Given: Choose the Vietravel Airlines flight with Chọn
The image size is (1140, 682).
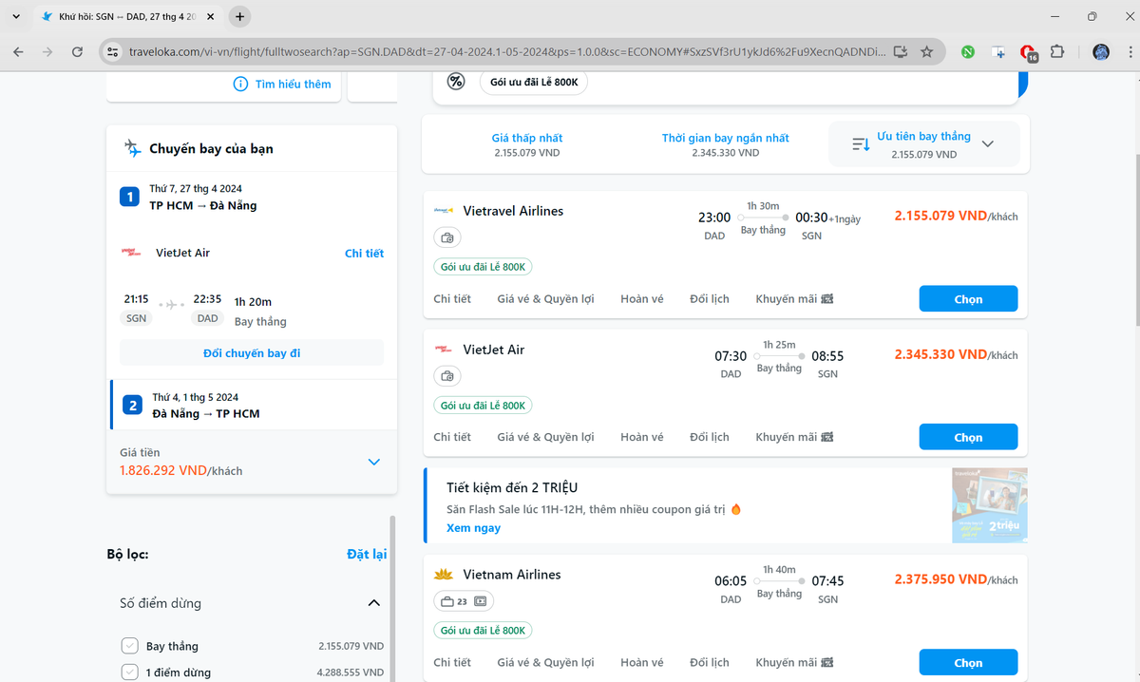Looking at the screenshot, I should click(x=967, y=299).
